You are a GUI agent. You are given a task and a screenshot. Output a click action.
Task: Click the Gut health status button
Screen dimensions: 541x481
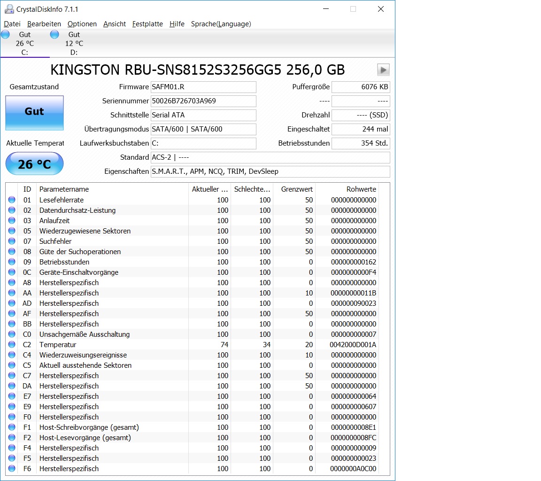34,113
